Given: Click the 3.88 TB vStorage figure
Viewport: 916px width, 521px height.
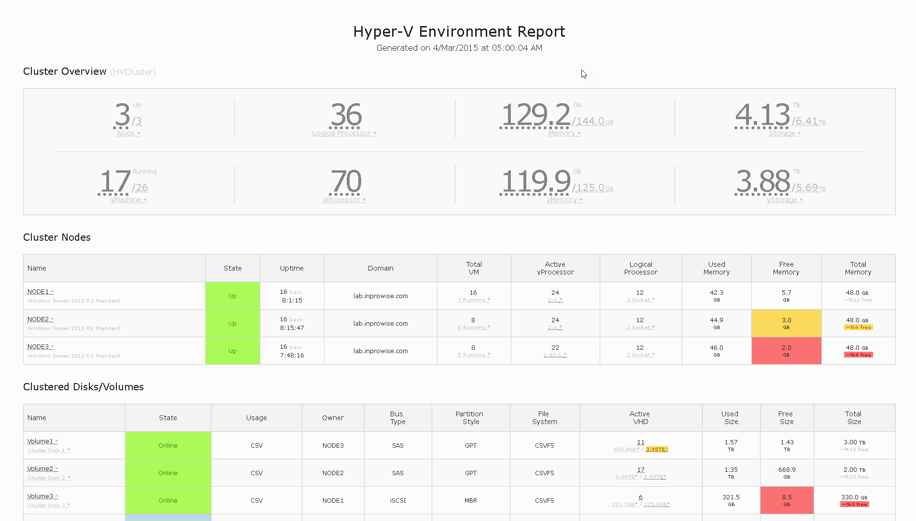Looking at the screenshot, I should click(763, 182).
